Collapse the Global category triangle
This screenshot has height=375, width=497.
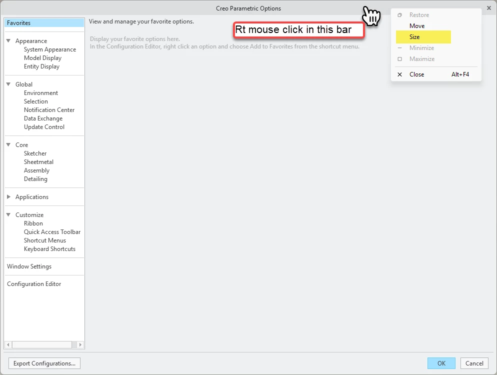point(8,84)
